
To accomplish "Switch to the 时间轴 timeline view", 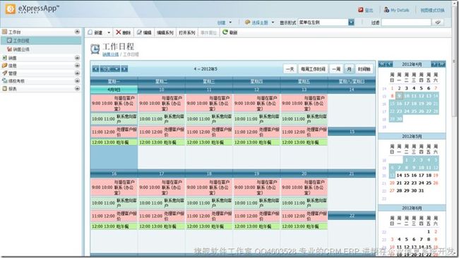I will [364, 69].
